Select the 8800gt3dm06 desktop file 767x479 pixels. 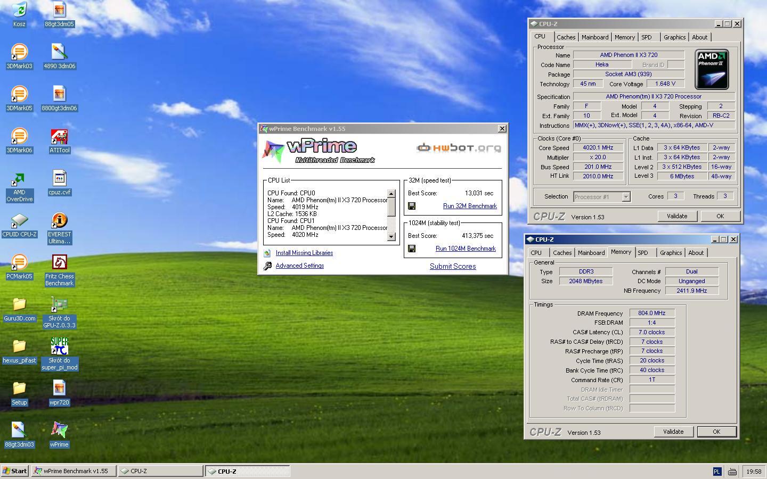pos(59,98)
